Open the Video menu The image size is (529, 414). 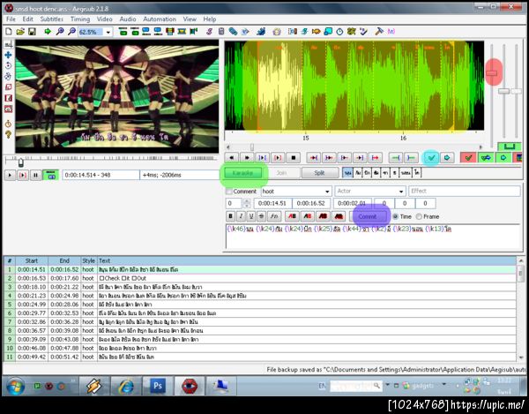tap(105, 19)
